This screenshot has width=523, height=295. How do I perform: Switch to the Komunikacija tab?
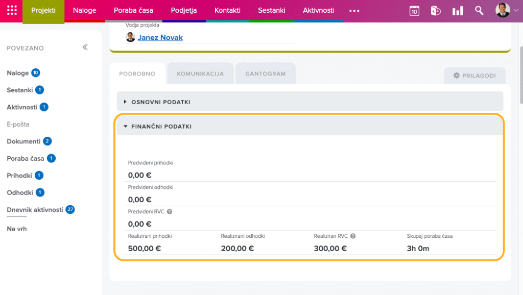(200, 74)
